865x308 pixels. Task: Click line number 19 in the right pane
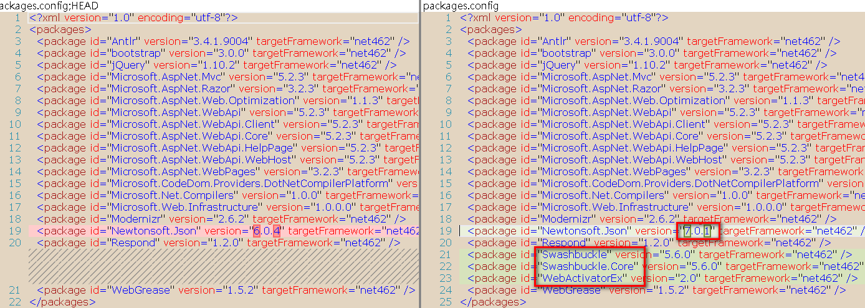tap(446, 231)
